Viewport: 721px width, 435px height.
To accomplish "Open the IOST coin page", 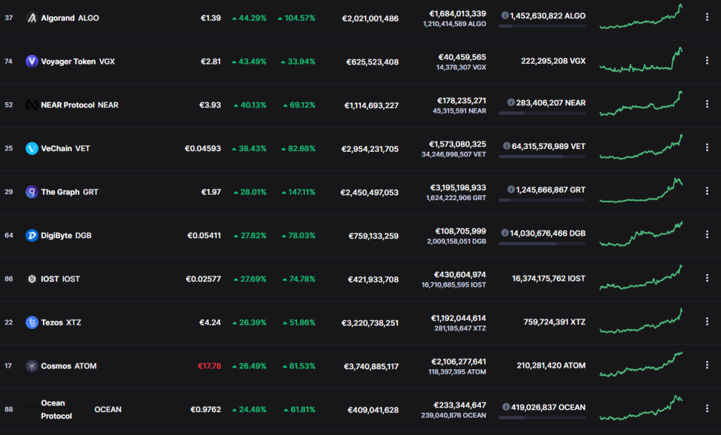I will 60,279.
